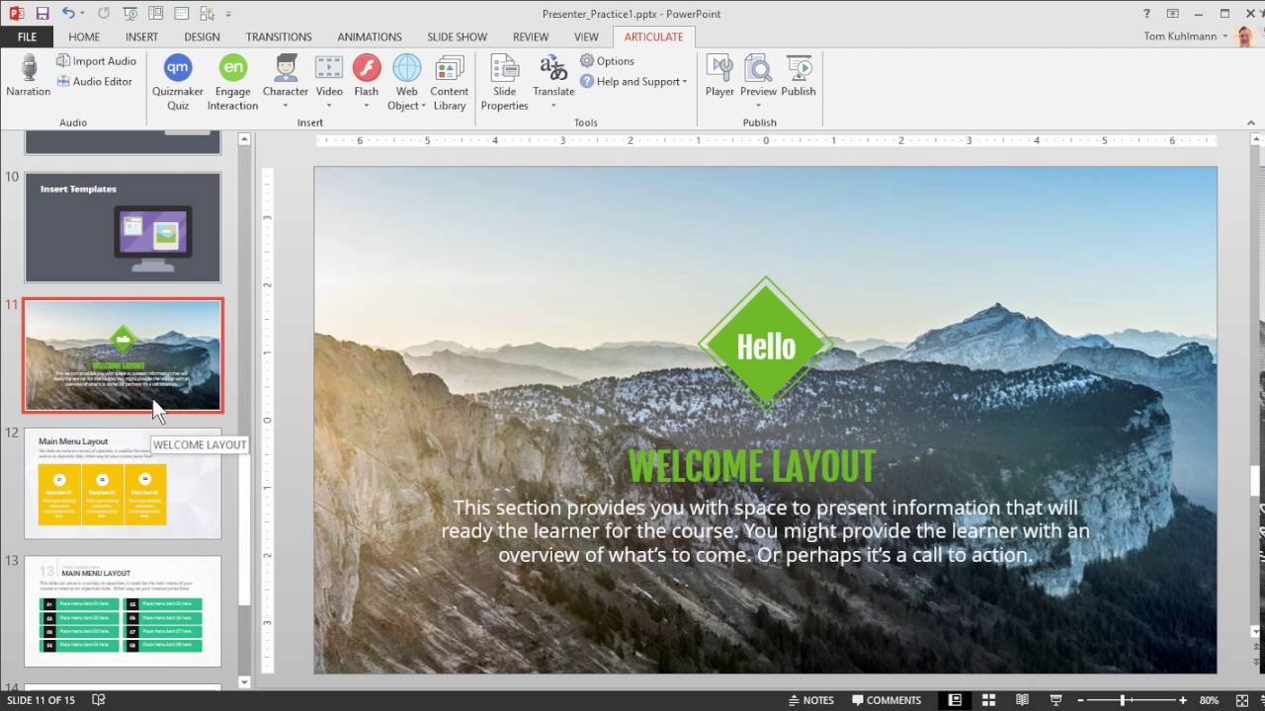Switch to the ANIMATIONS tab
1265x711 pixels.
point(370,37)
